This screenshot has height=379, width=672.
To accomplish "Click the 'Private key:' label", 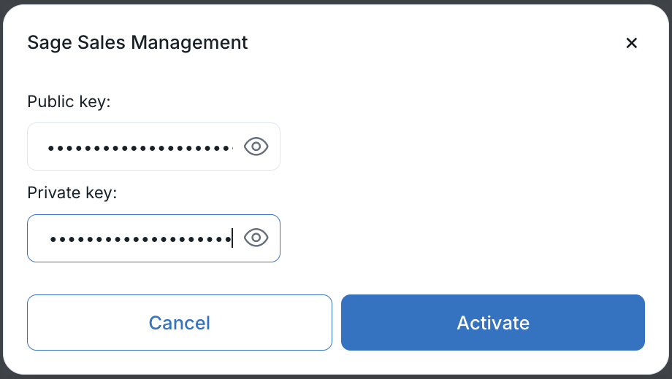I will [72, 193].
